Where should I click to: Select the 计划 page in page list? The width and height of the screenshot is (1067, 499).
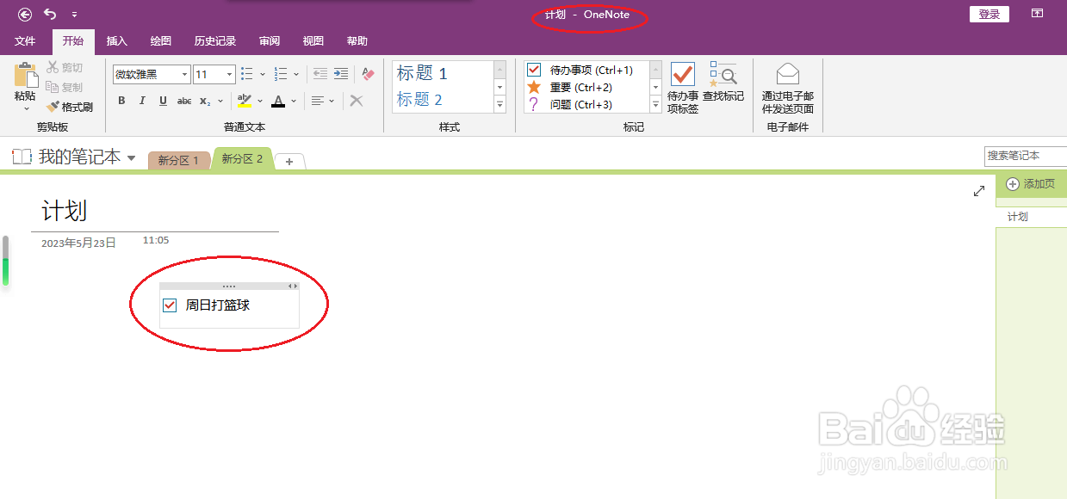click(x=1031, y=217)
